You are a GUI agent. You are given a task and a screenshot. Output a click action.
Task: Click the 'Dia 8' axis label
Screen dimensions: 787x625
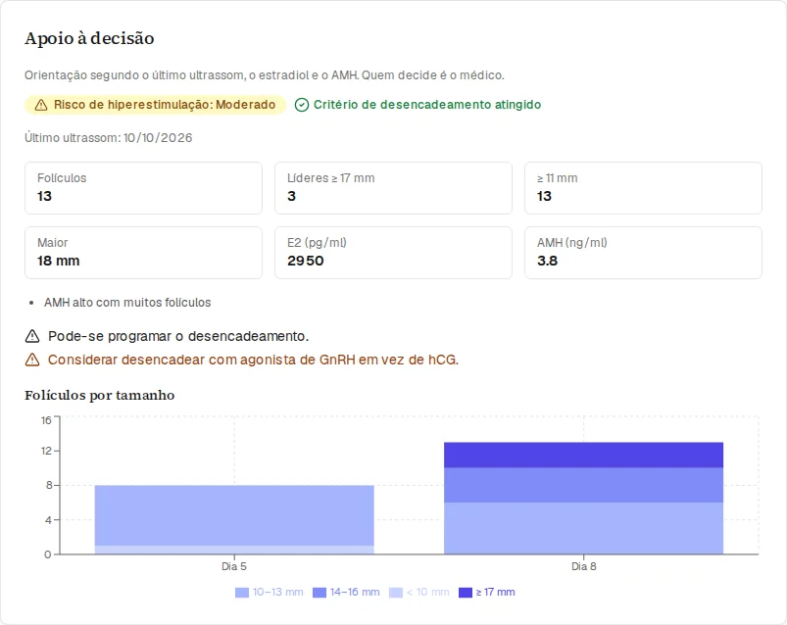[x=584, y=567]
